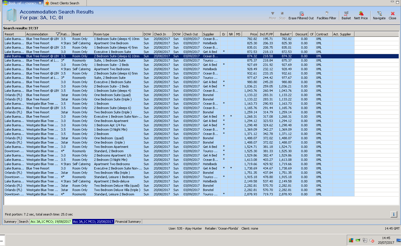Select the Book. ref.: <none> tab
The height and width of the screenshot is (246, 401).
22,3
